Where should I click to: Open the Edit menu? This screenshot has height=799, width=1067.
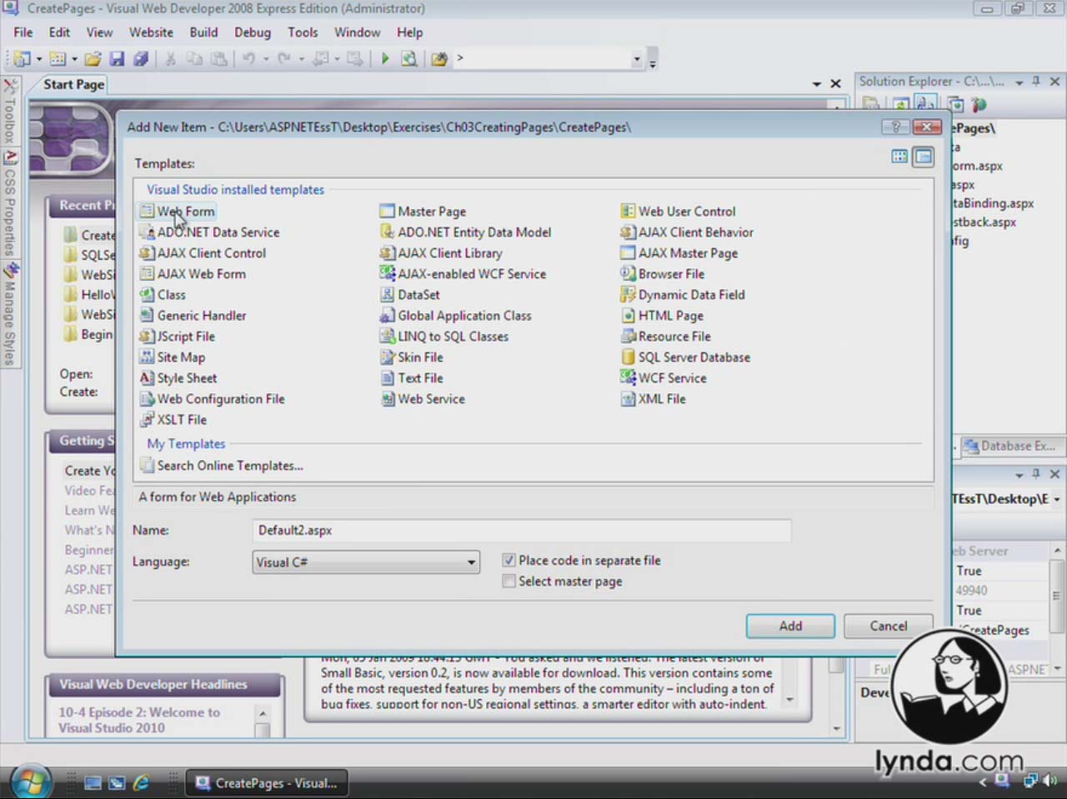tap(59, 32)
